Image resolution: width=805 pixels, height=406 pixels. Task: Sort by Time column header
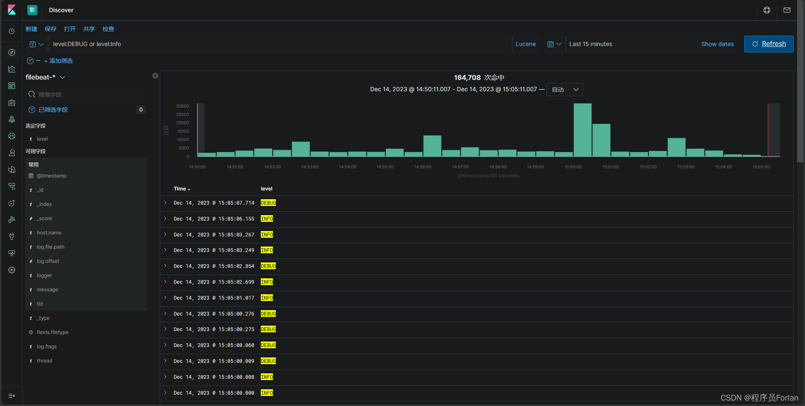tap(182, 189)
